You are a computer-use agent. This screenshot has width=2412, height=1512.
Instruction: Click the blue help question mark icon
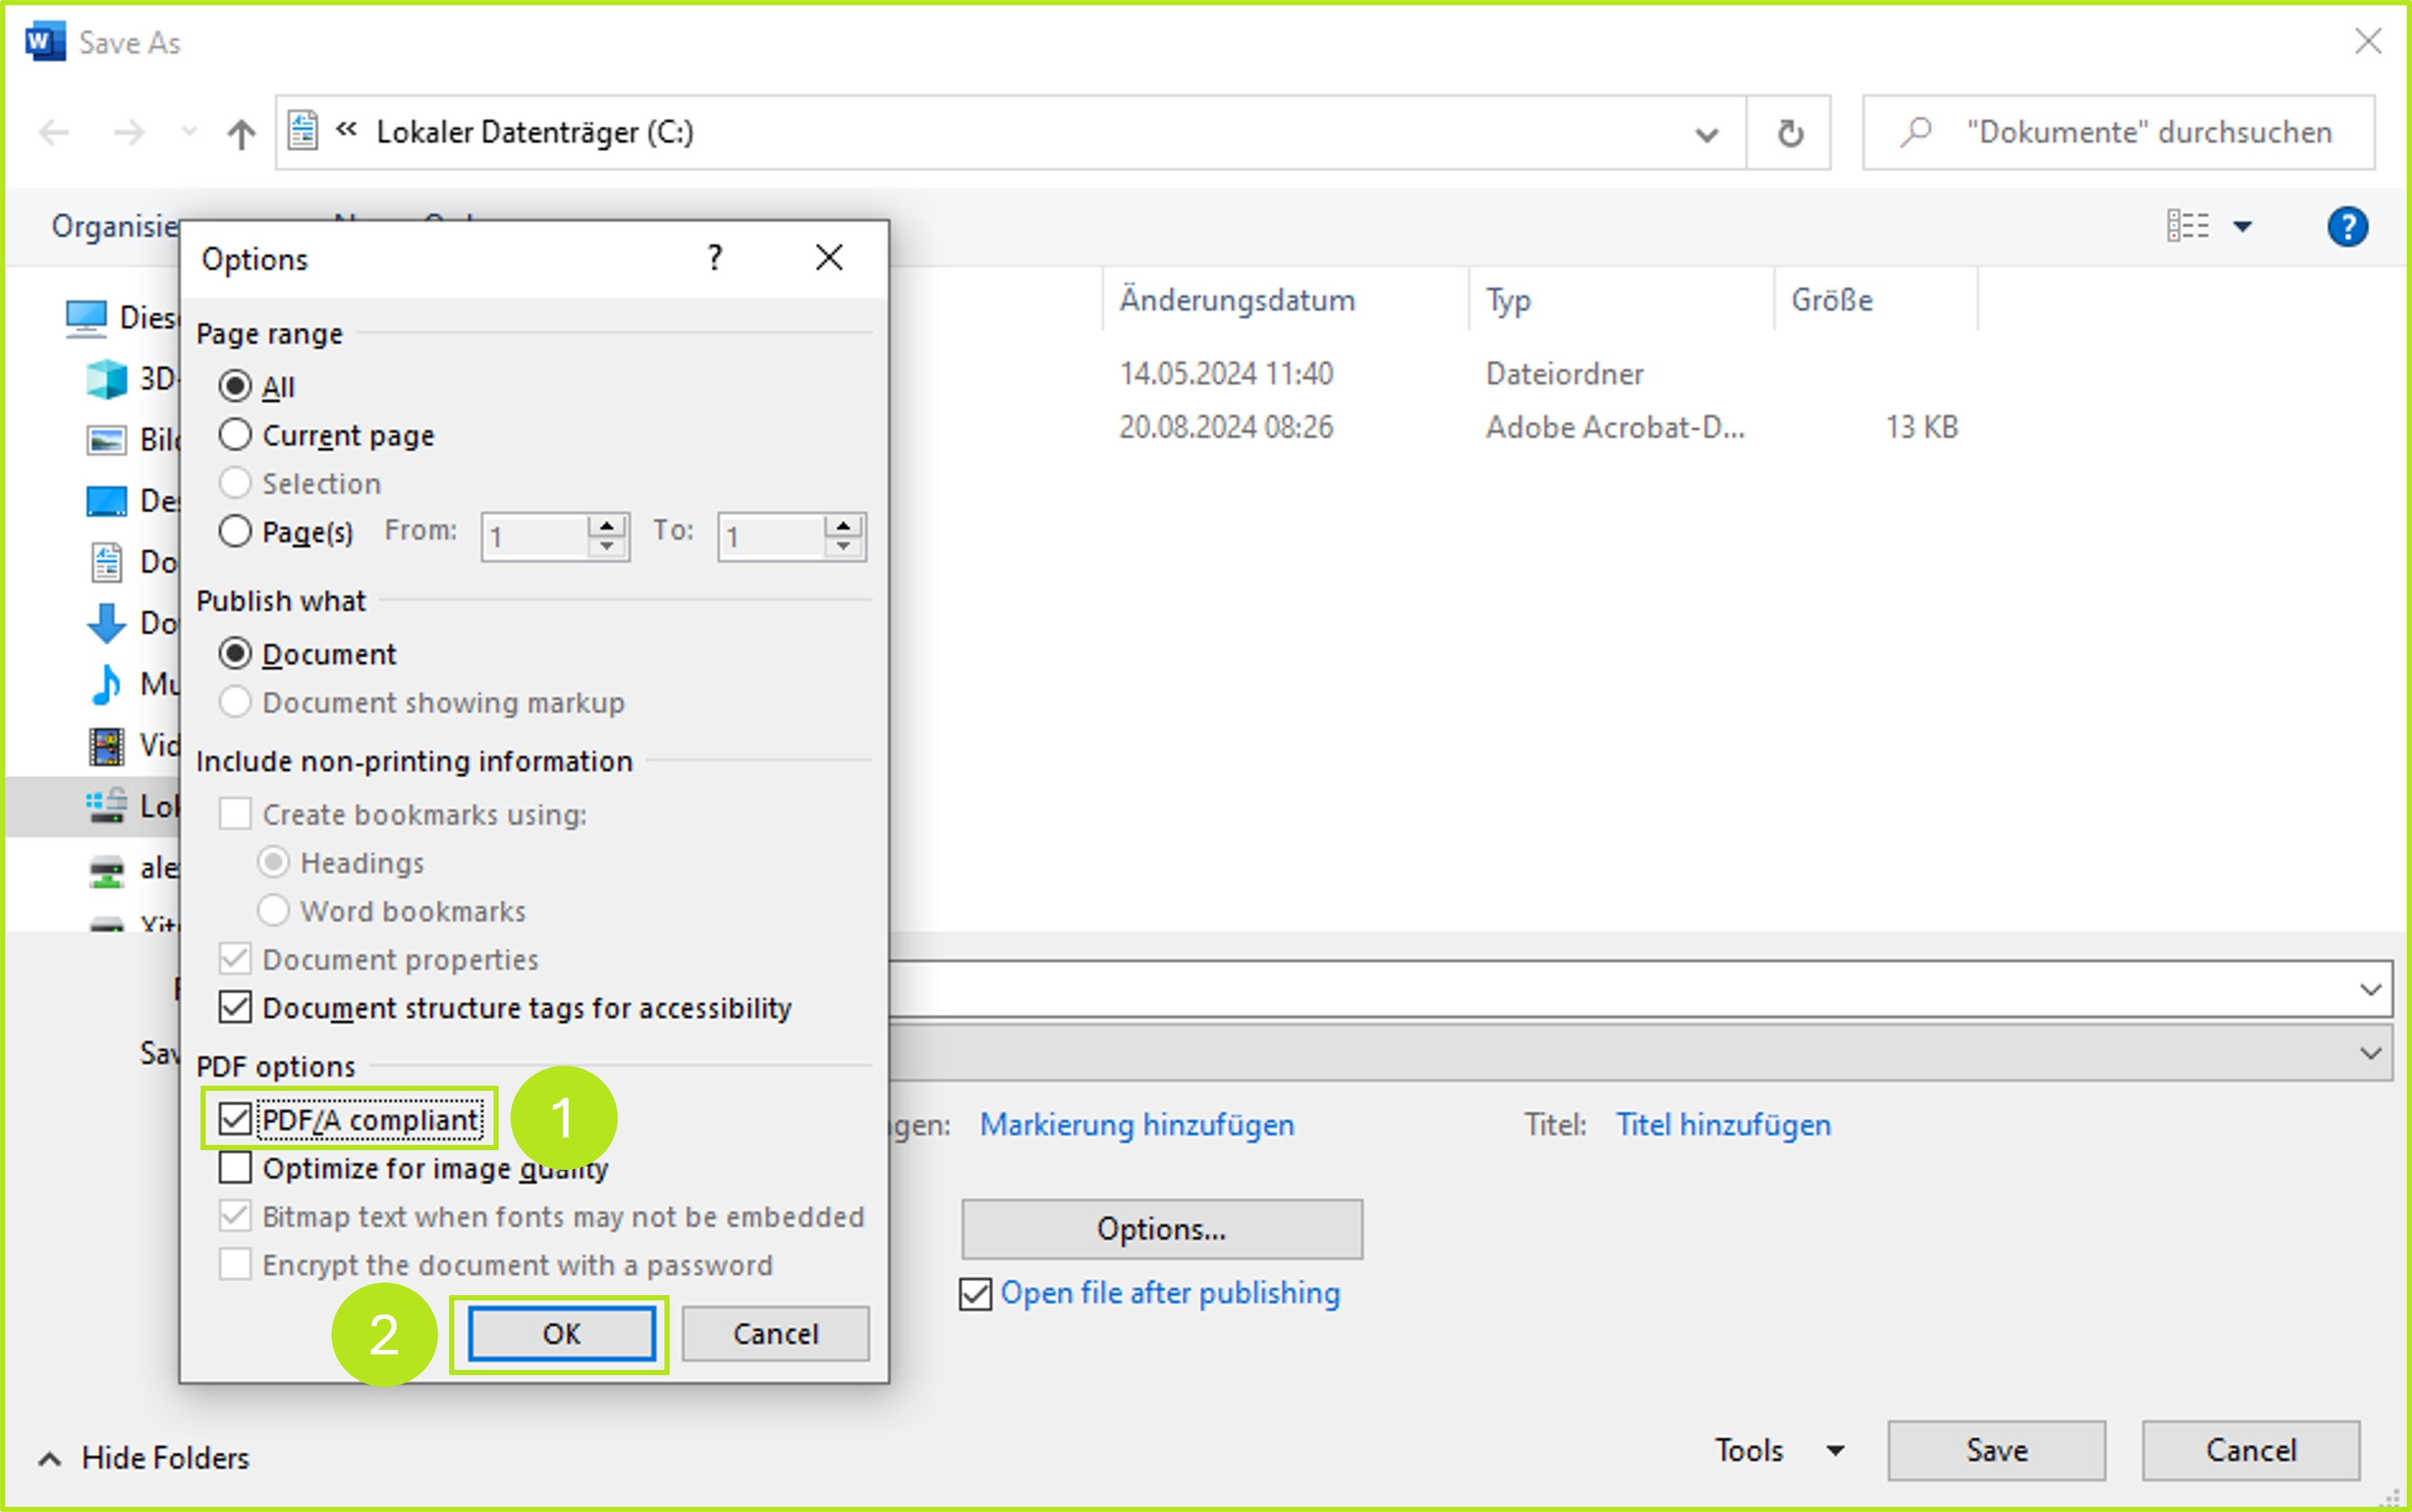2346,226
